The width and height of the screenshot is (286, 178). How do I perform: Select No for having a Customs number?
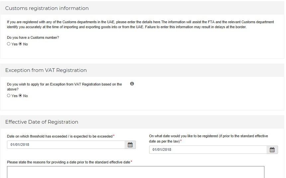20,44
